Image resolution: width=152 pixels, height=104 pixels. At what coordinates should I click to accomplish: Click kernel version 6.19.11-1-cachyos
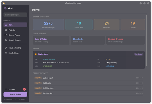(x=49, y=59)
